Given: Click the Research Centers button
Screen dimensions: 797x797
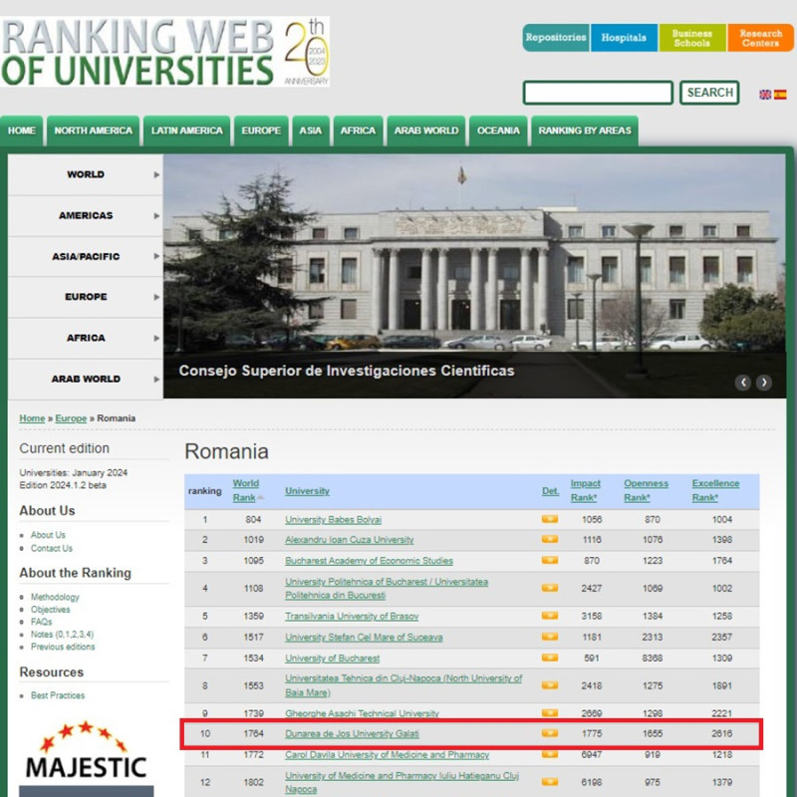Looking at the screenshot, I should pyautogui.click(x=760, y=38).
